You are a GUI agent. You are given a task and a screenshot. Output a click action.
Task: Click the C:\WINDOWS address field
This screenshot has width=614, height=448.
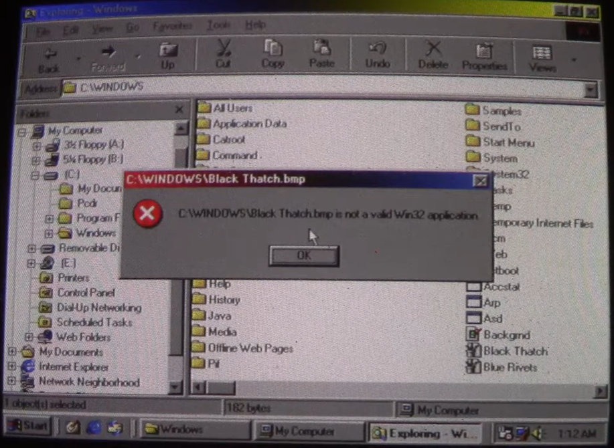point(323,88)
